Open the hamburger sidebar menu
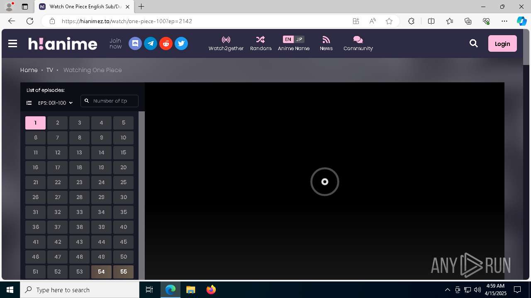 click(x=12, y=43)
